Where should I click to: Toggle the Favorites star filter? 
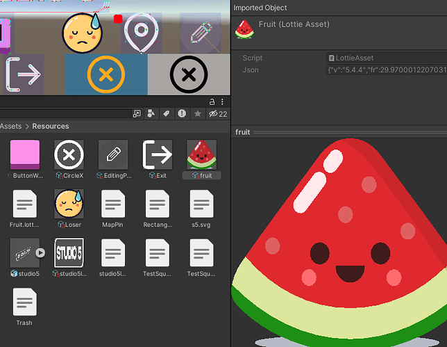coord(198,114)
